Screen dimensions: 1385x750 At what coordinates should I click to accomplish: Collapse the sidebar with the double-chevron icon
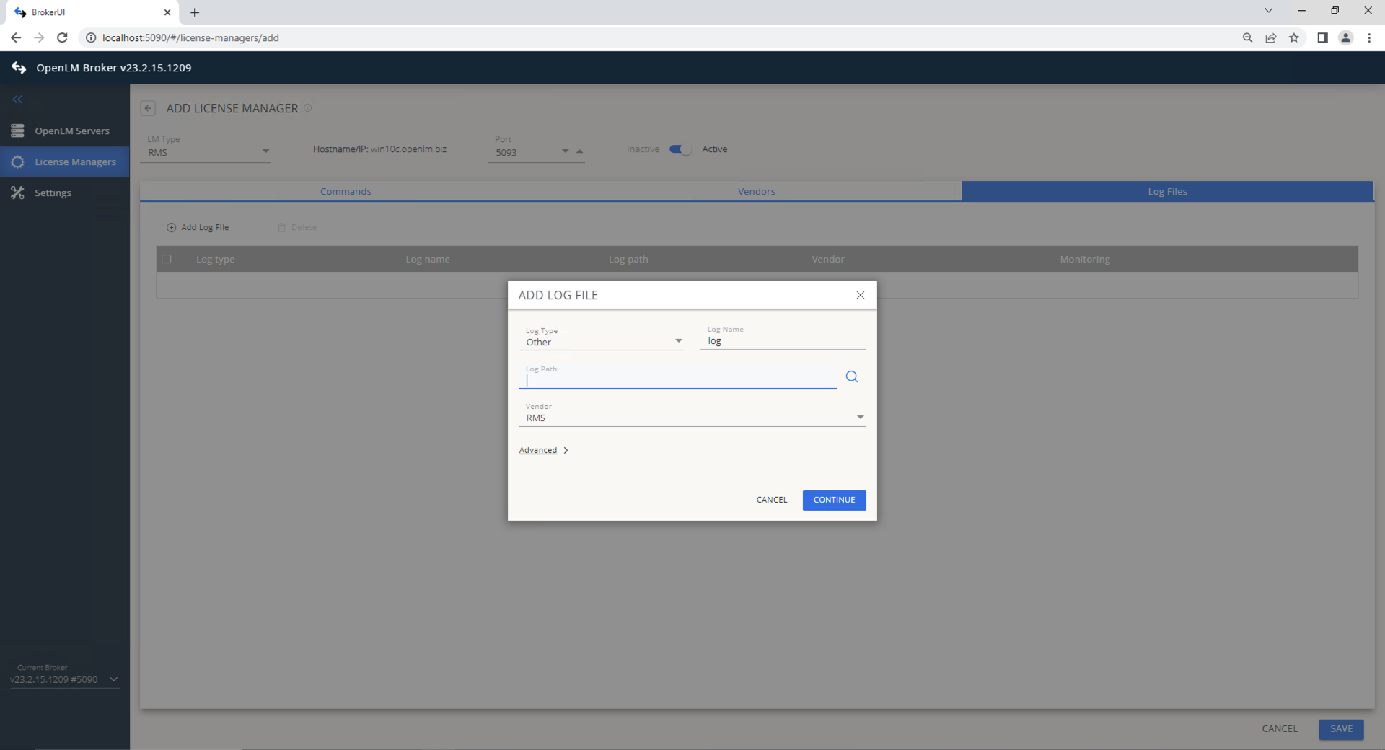17,100
